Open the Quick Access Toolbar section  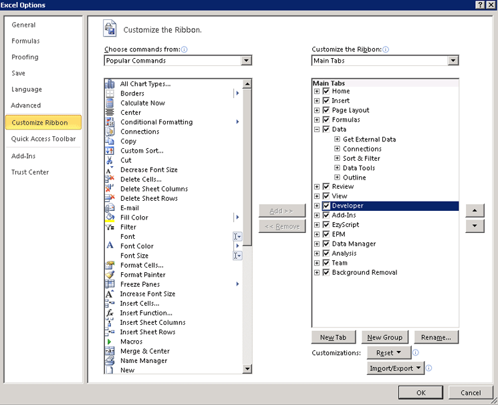click(43, 139)
